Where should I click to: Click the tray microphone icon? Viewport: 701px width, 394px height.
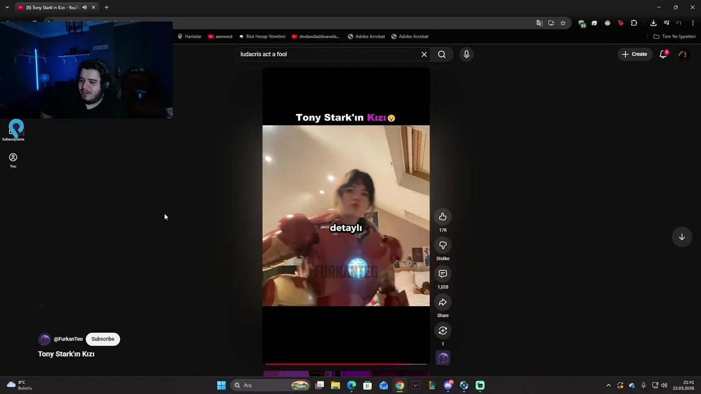coord(643,385)
